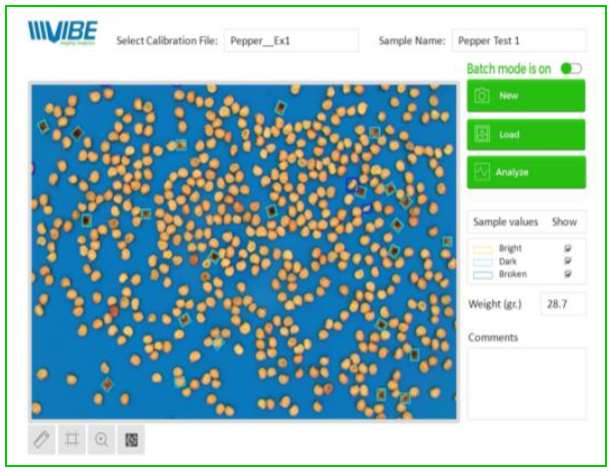
Task: Click the graph icon on Analyze
Action: pyautogui.click(x=482, y=172)
